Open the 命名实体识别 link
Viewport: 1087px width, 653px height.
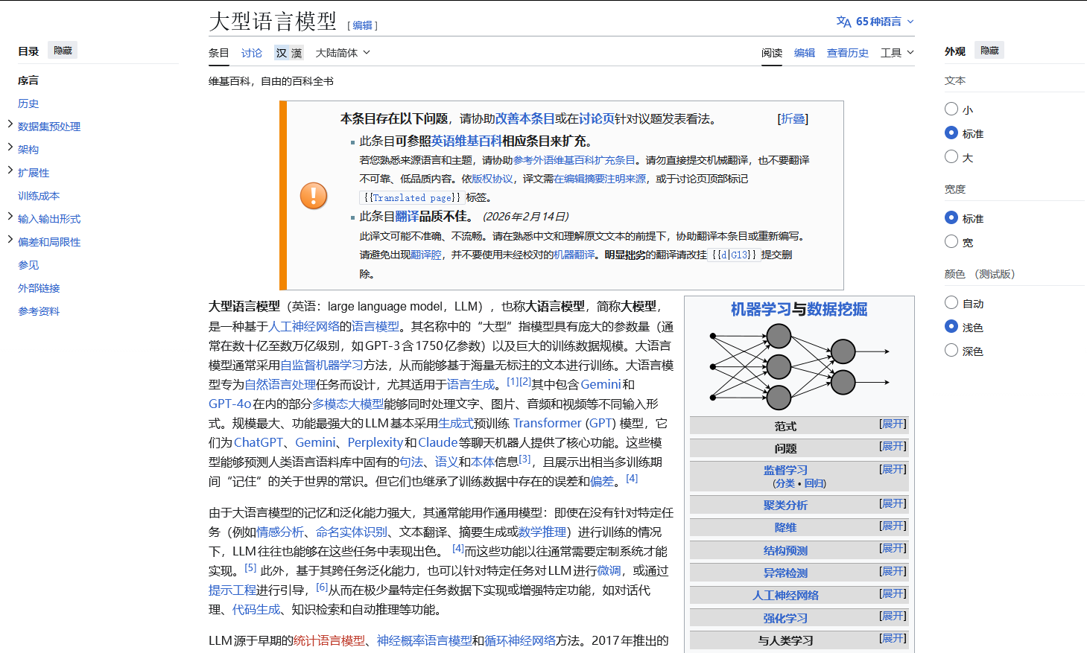click(x=352, y=532)
